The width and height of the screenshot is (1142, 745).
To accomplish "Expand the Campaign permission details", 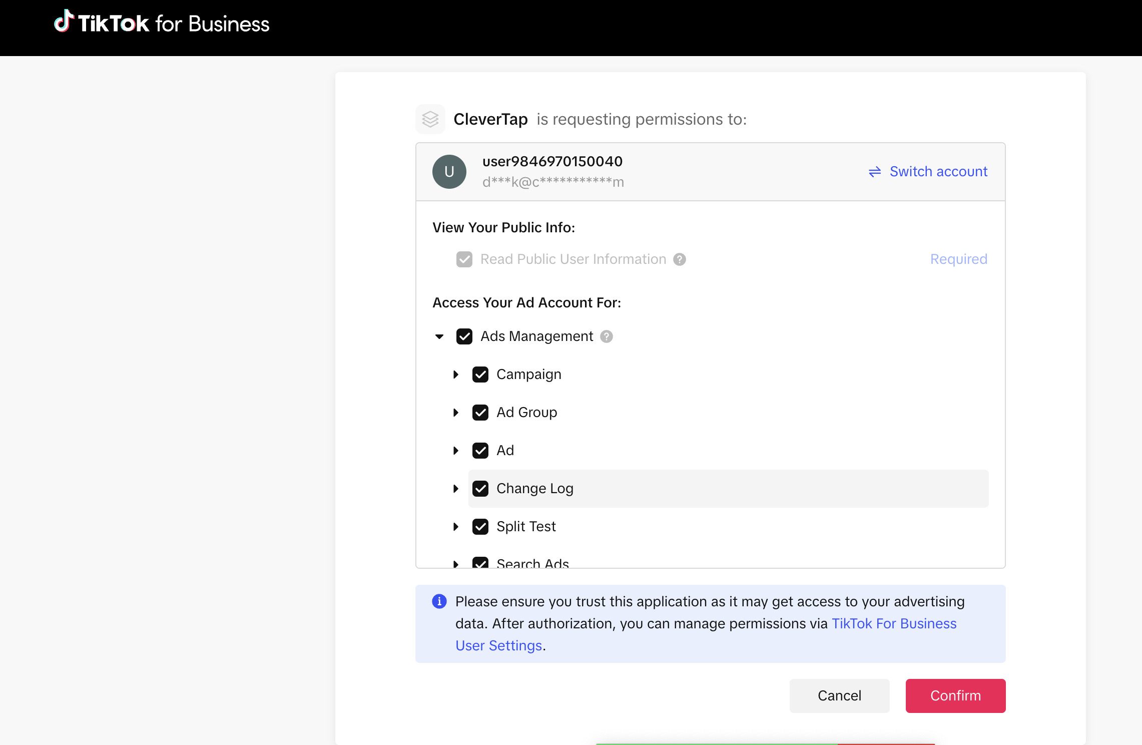I will 458,375.
